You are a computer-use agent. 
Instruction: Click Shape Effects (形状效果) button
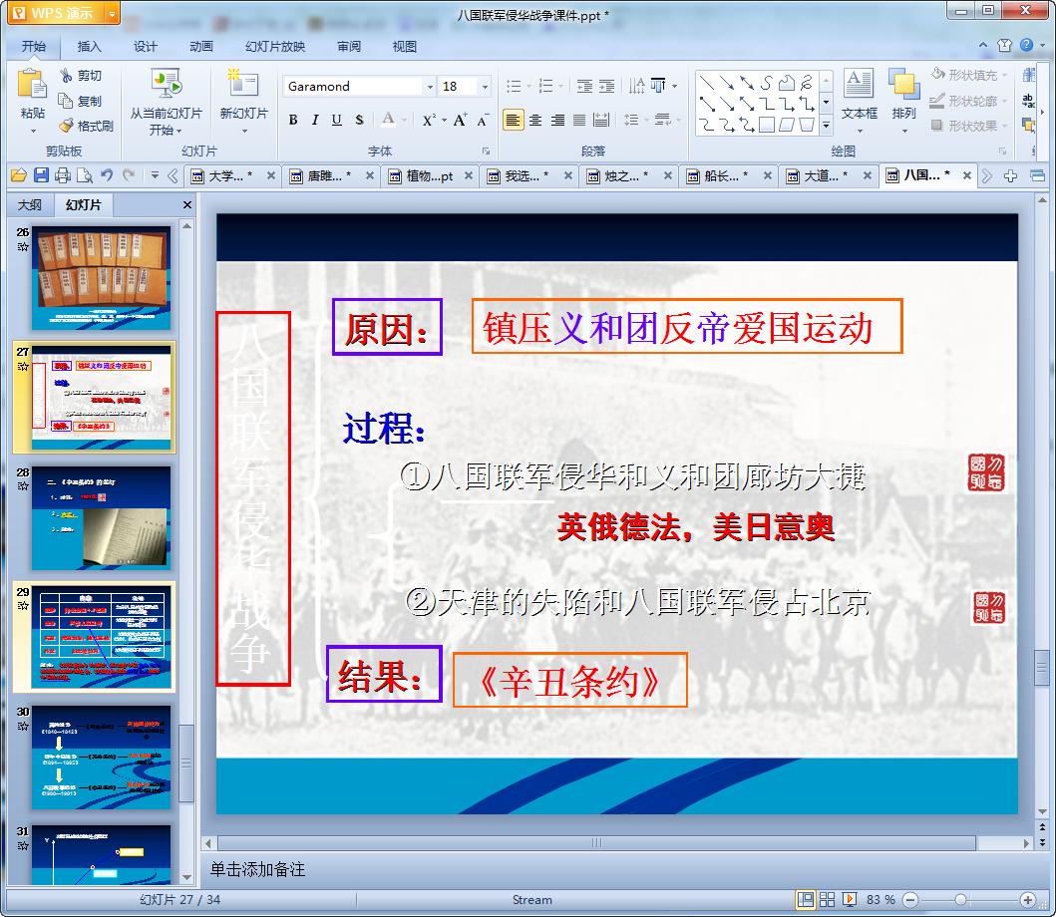click(x=968, y=126)
